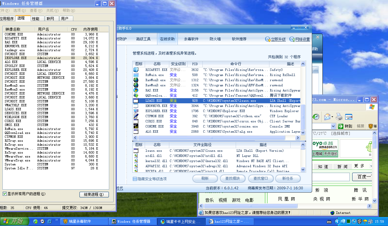Open the IE address bar dropdown
The image size is (388, 226).
(x=333, y=126)
